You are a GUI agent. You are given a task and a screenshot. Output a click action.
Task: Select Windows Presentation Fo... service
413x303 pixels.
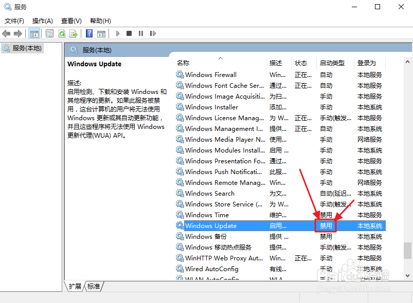pyautogui.click(x=280, y=161)
